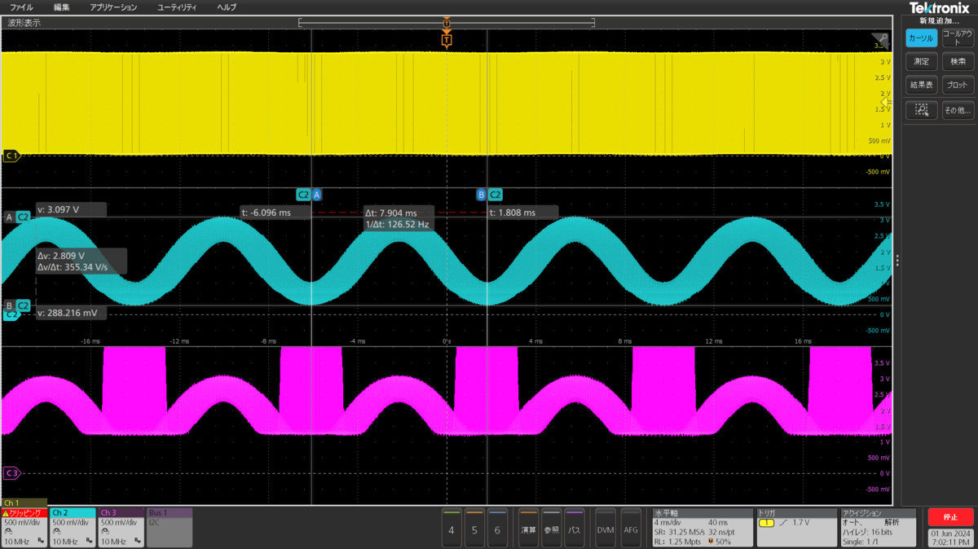
Task: Click the 波形表示 waveform view title
Action: coord(24,23)
